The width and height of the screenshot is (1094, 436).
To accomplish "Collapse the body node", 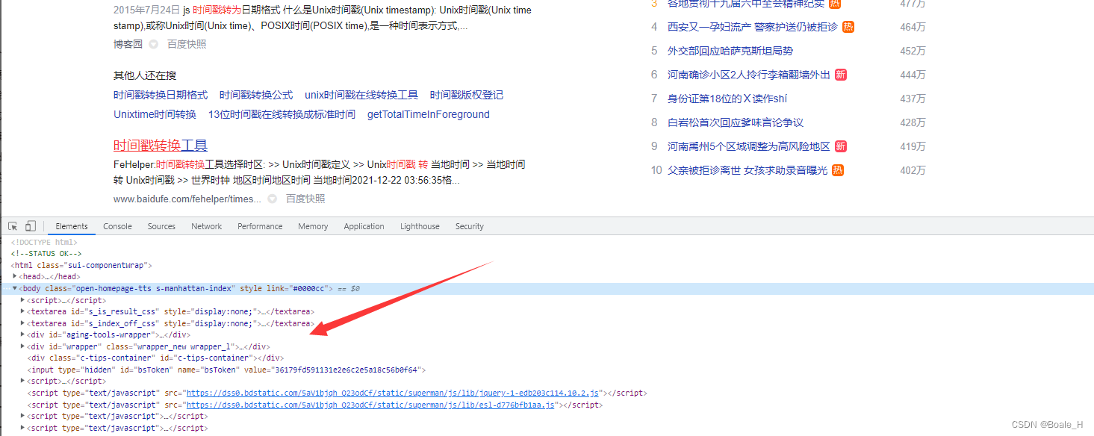I will [14, 288].
